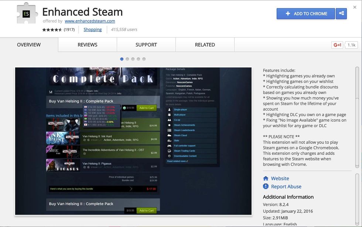Open the Shopping category link

click(x=93, y=29)
